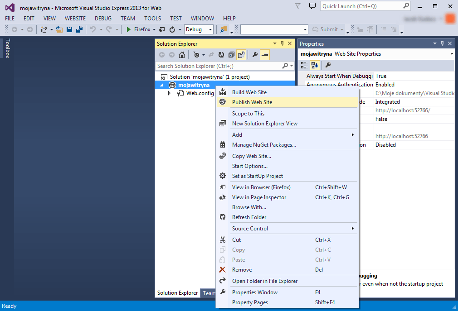Screen dimensions: 458x311
Task: Open the browser selection arrow next to Firefox
Action: (x=154, y=29)
